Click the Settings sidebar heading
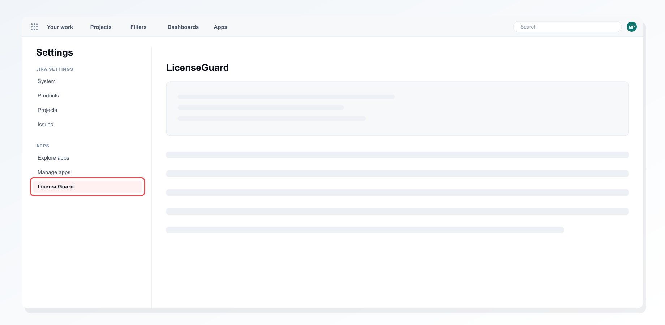Image resolution: width=665 pixels, height=325 pixels. (x=55, y=52)
